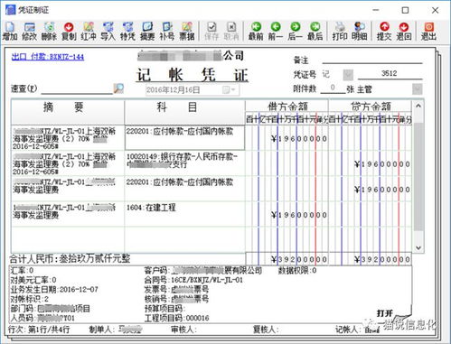
Task: Go to previous voucher with 前一
Action: [x=276, y=32]
